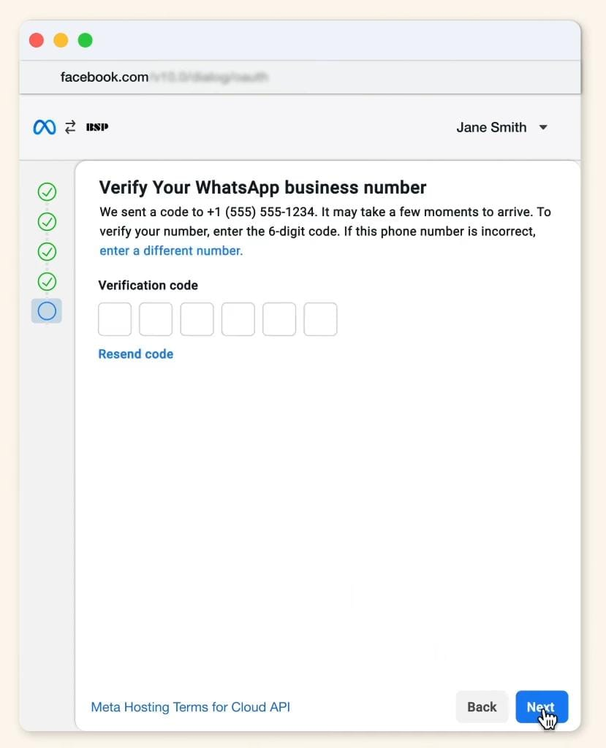Click the red close window button
The image size is (606, 748).
(37, 41)
